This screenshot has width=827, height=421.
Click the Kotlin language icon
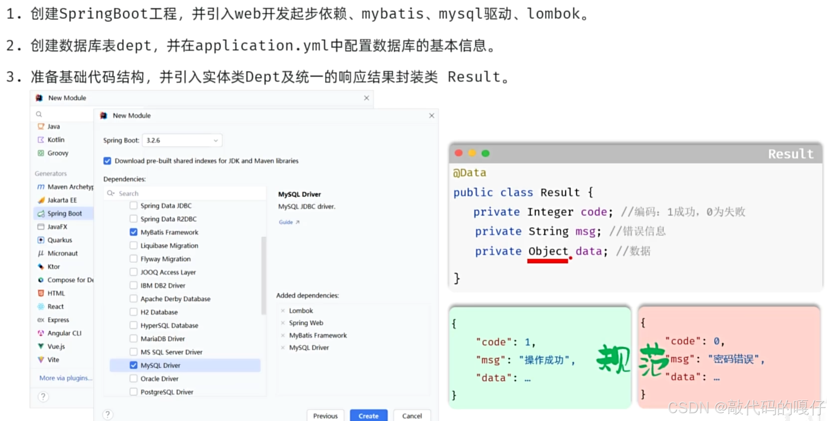point(41,140)
